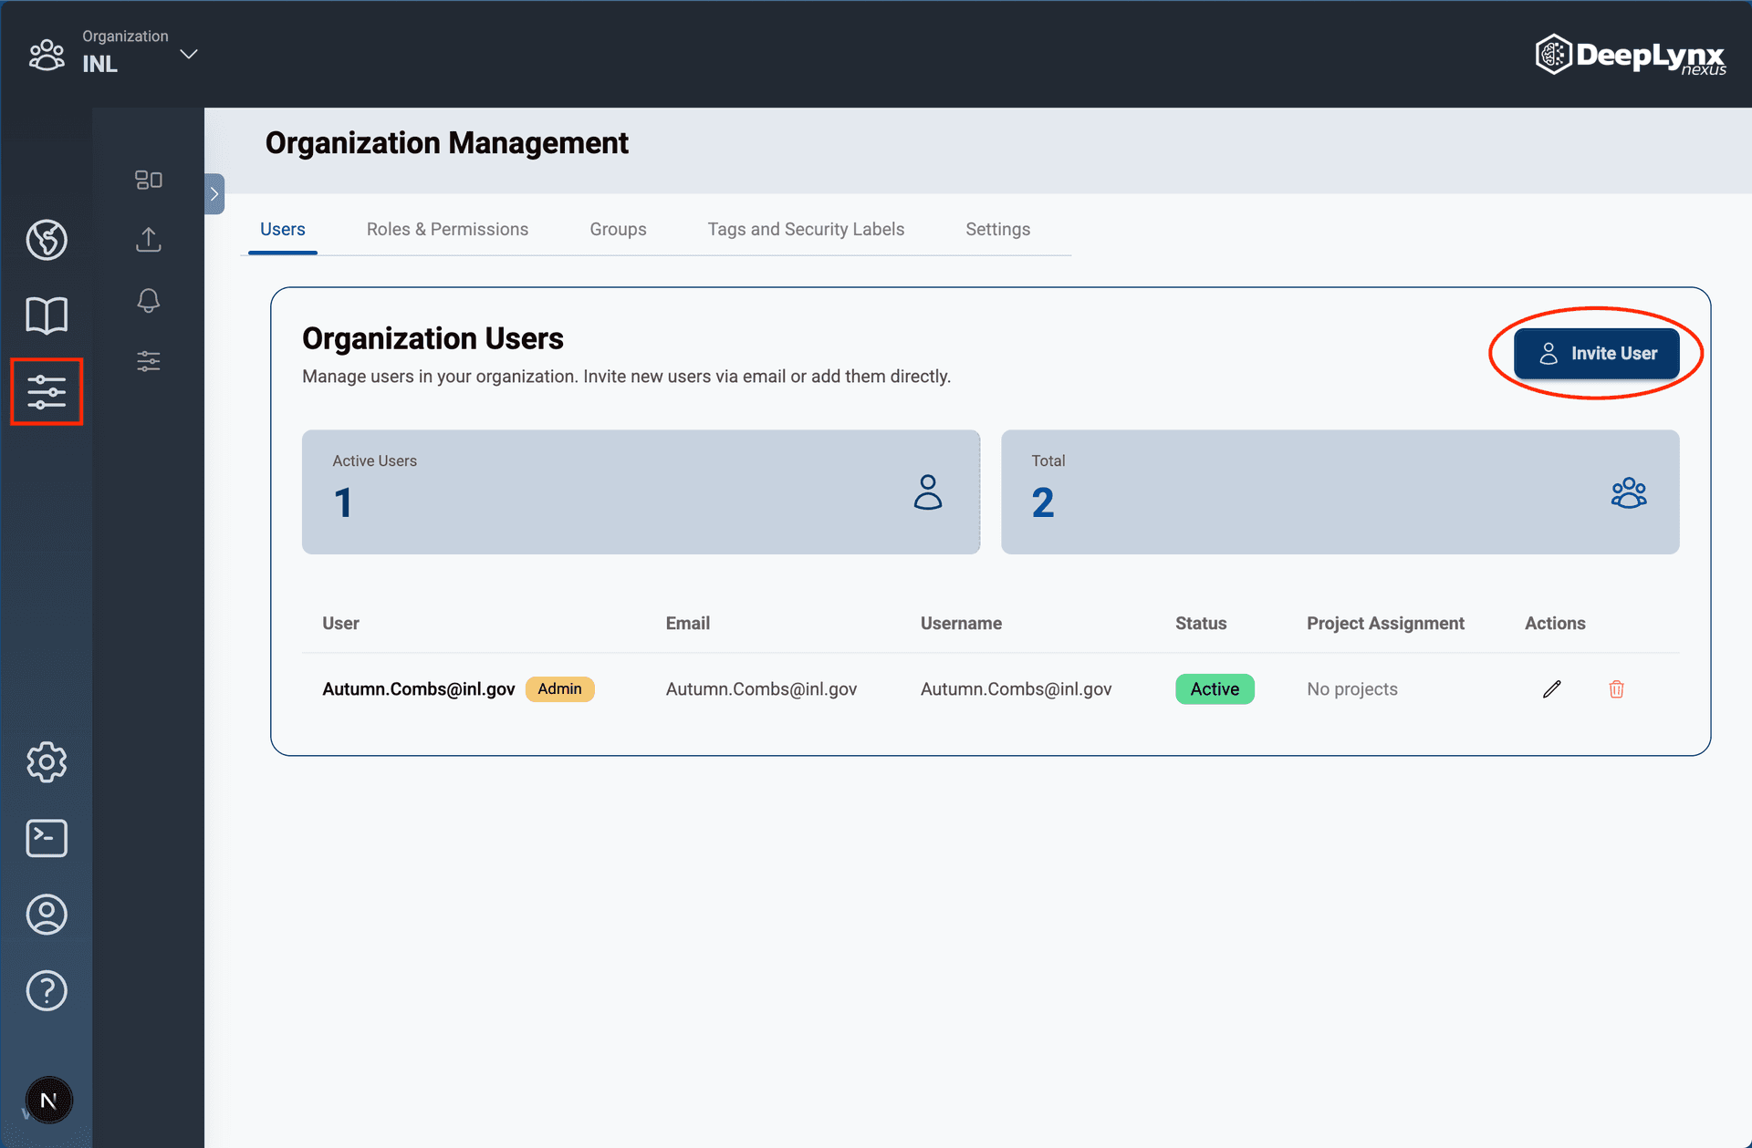Click the avatar circle at bottom left
Screen dimensions: 1752x1148
point(48,1100)
